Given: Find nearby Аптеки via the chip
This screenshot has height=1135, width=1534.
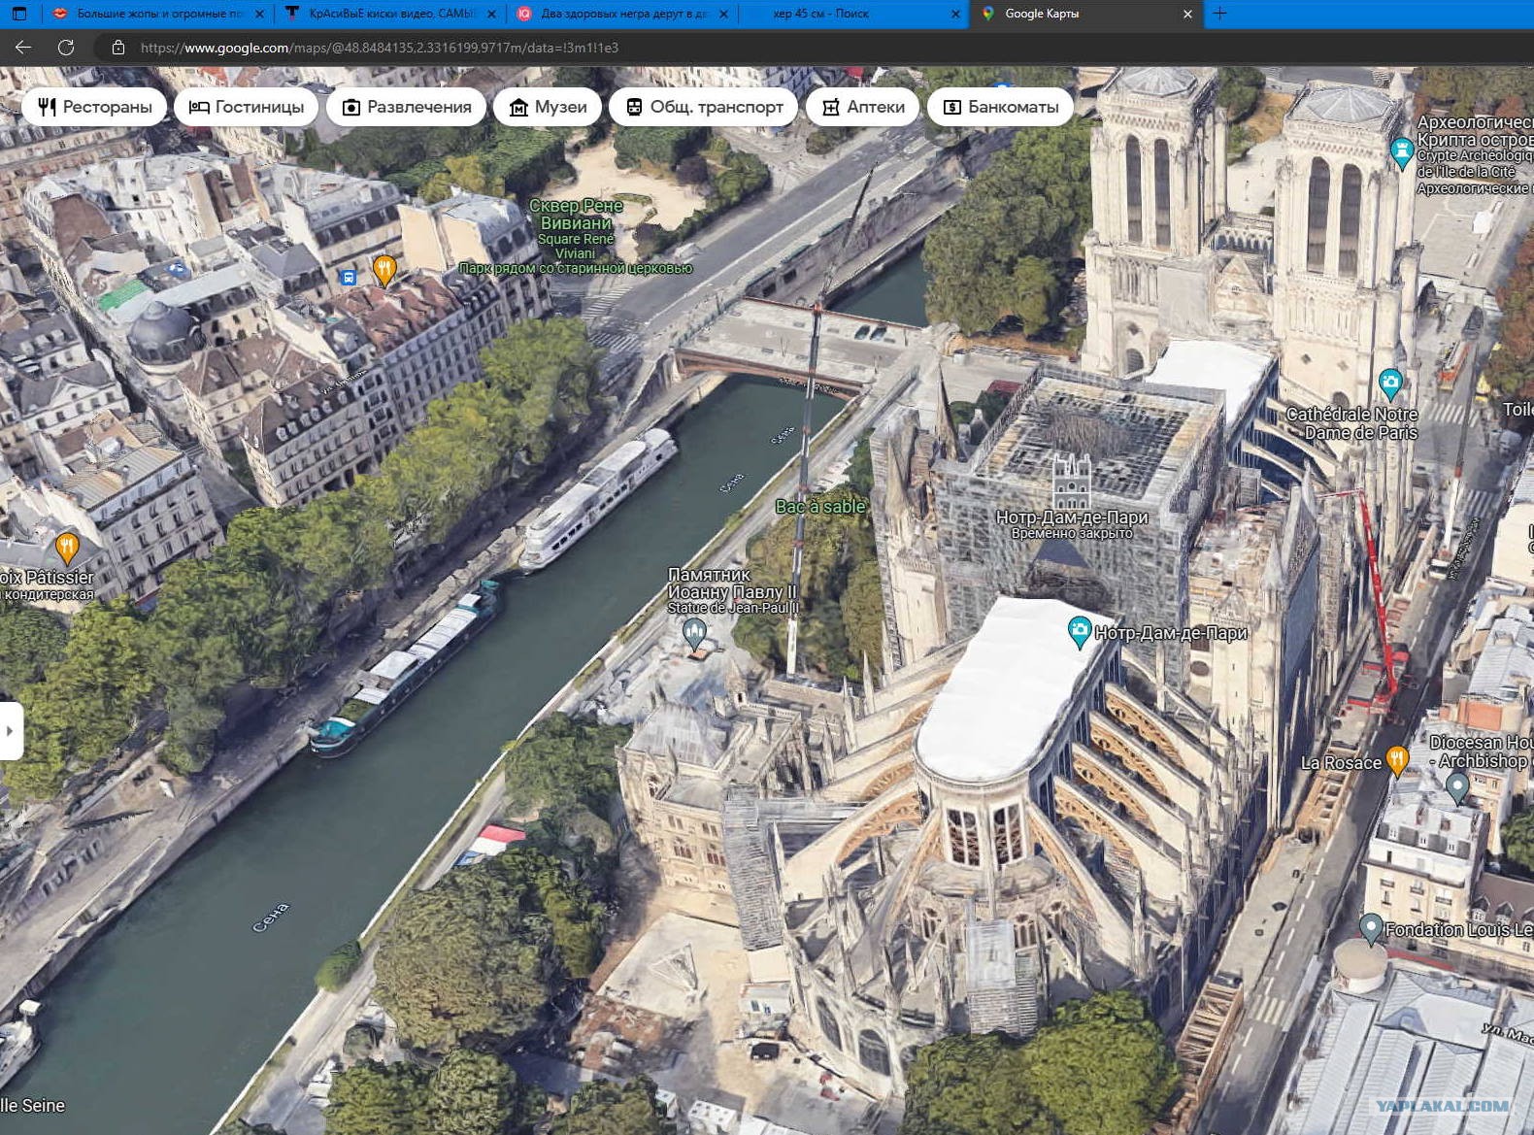Looking at the screenshot, I should 862,107.
